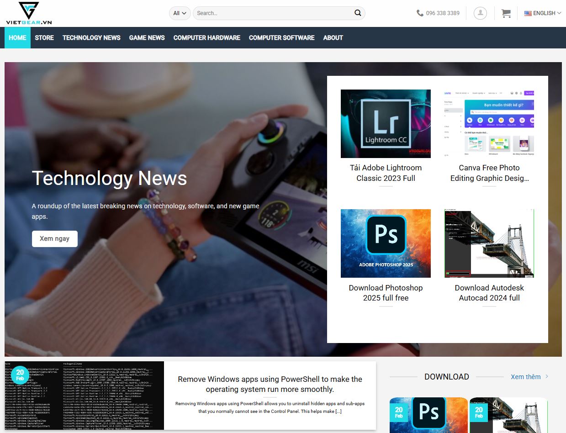This screenshot has width=566, height=433.
Task: Click the Xem ngay button
Action: (55, 238)
